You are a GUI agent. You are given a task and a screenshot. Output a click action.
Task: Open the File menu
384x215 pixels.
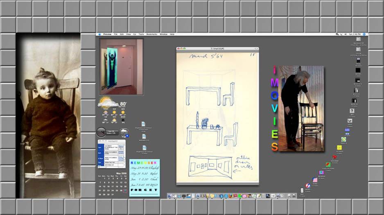[115, 34]
